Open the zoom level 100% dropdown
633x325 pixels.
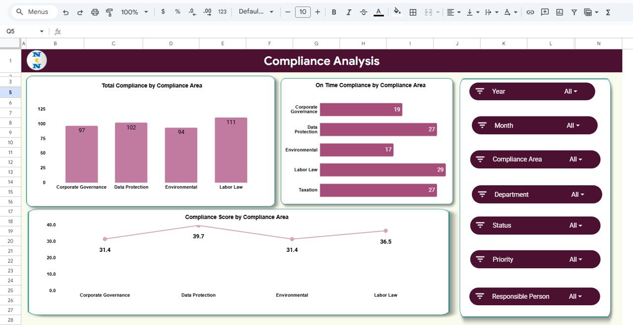[x=133, y=12]
